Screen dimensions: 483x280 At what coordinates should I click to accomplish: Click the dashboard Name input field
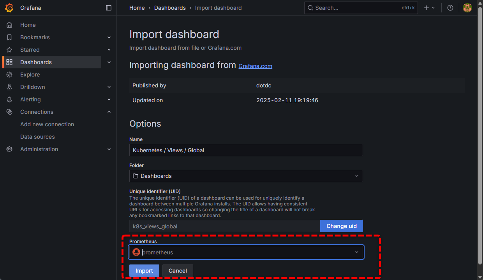pos(246,150)
